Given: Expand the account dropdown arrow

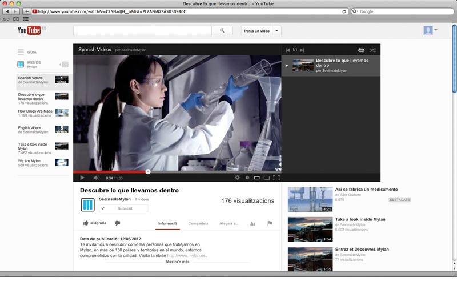Looking at the screenshot, I should click(x=436, y=30).
